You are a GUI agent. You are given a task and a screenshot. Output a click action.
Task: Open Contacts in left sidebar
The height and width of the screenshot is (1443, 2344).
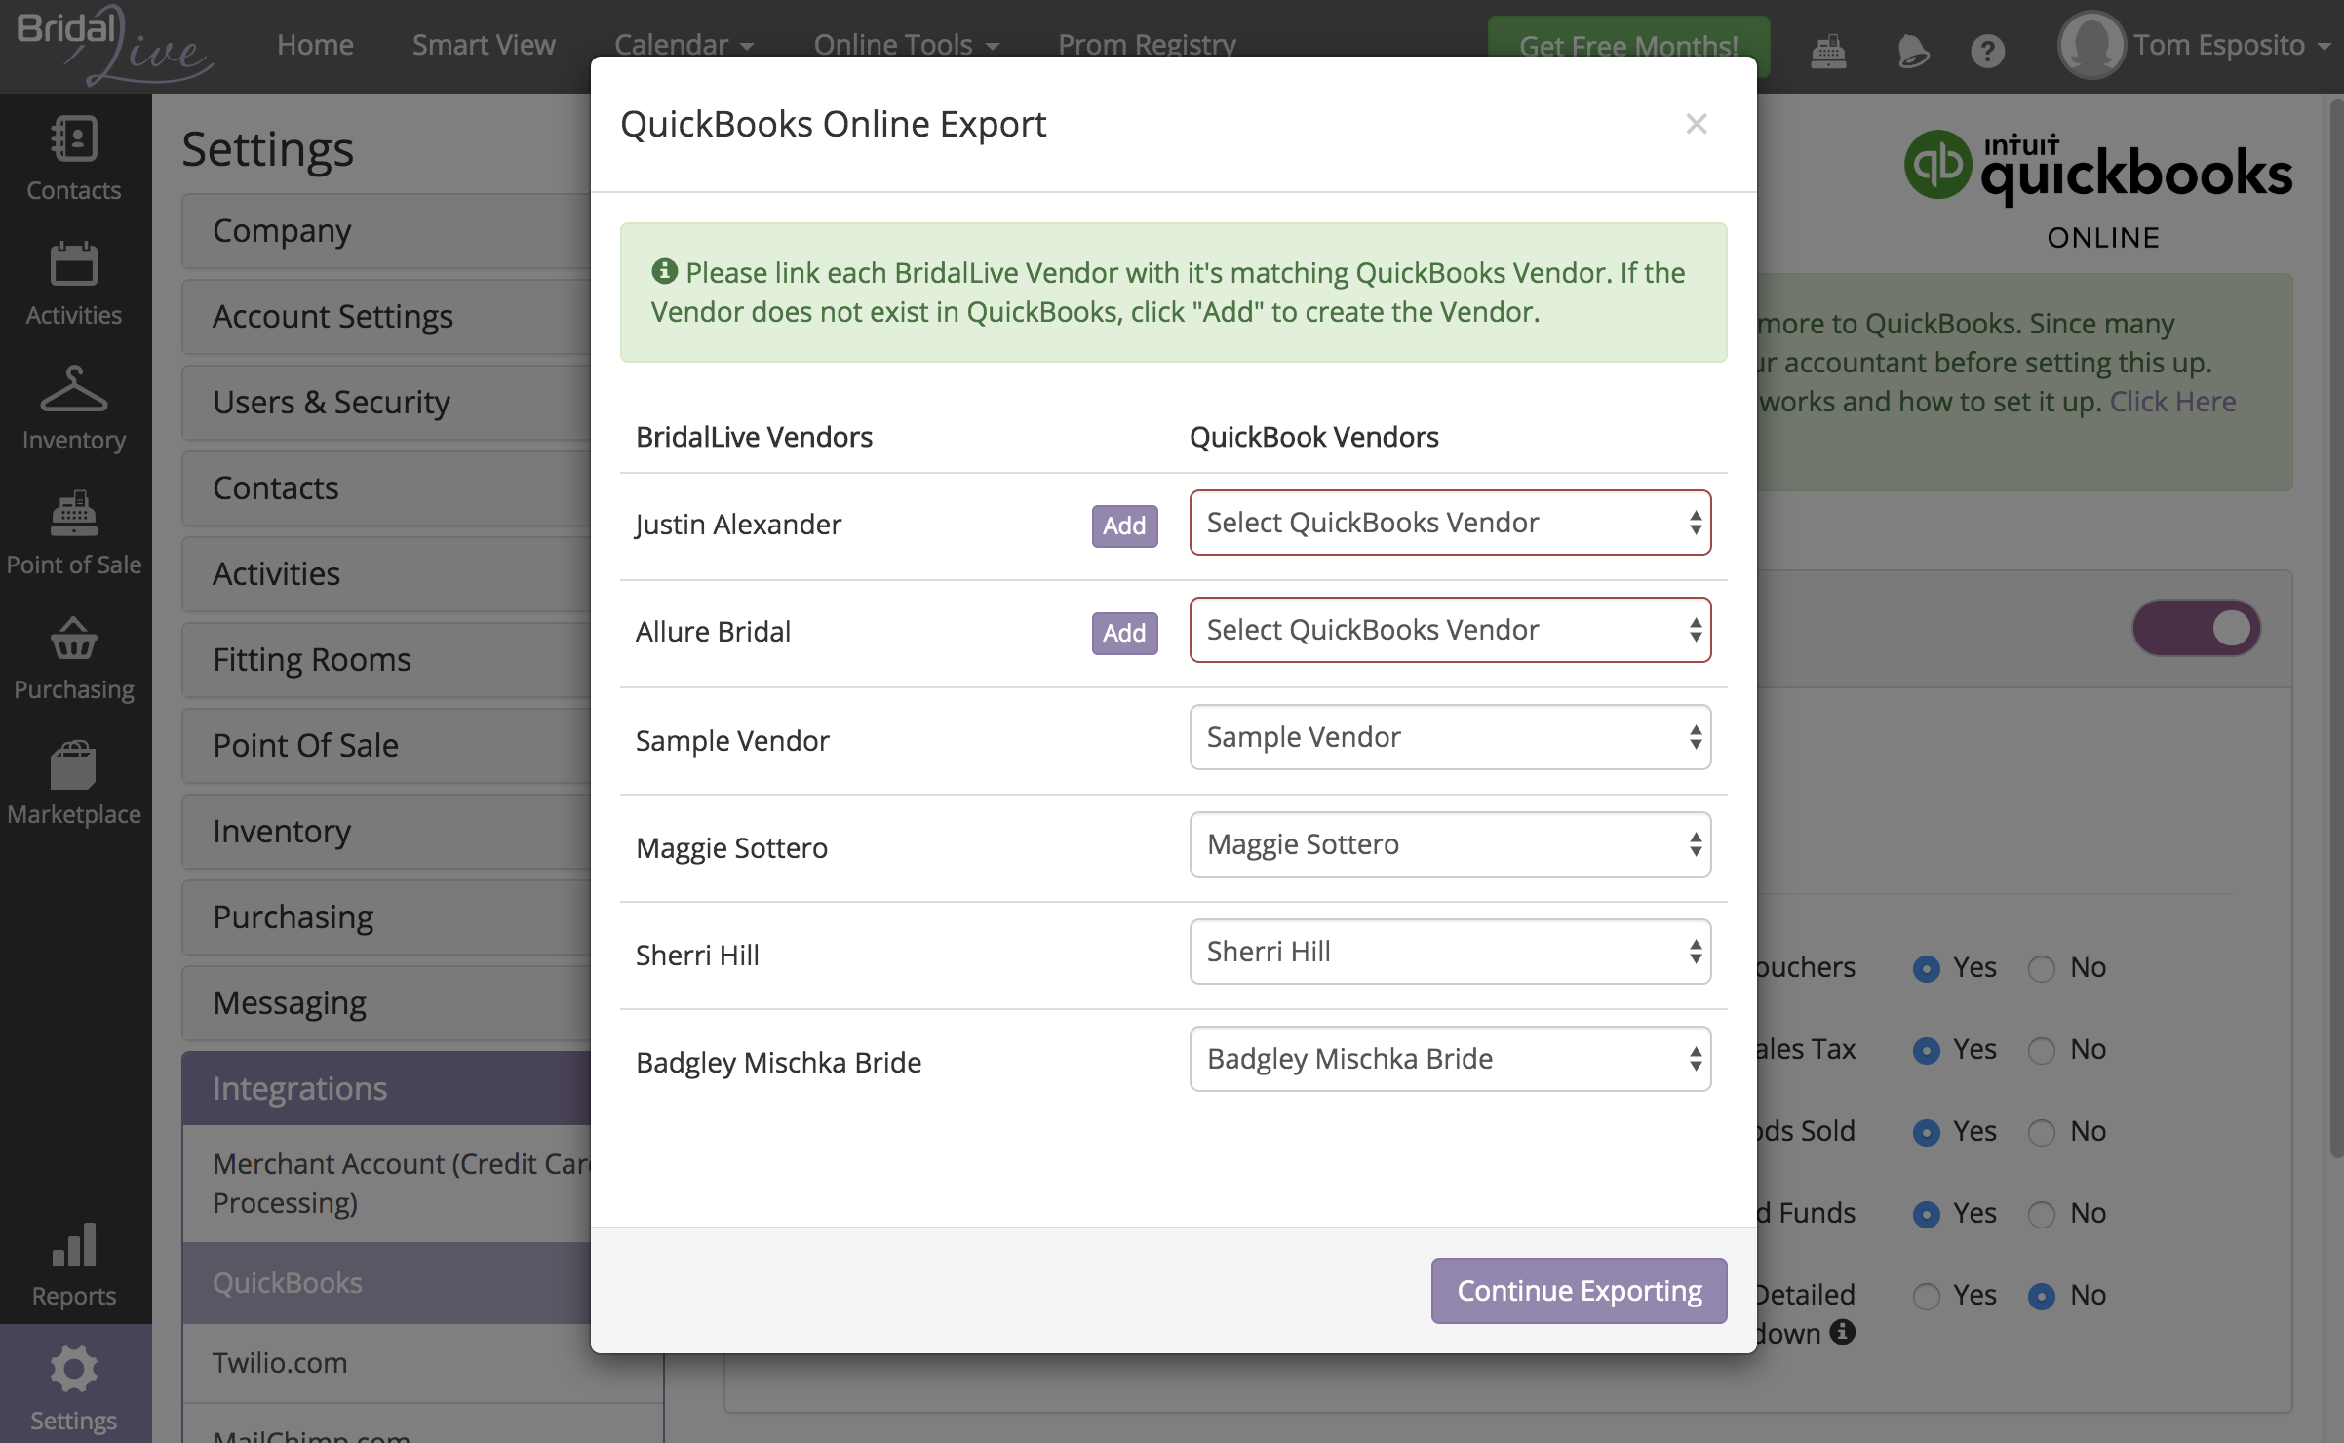point(74,158)
